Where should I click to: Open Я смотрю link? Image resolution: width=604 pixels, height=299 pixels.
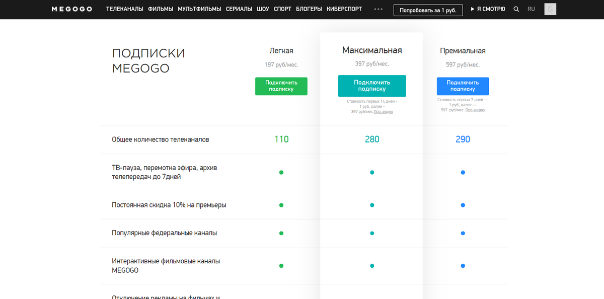(x=488, y=9)
